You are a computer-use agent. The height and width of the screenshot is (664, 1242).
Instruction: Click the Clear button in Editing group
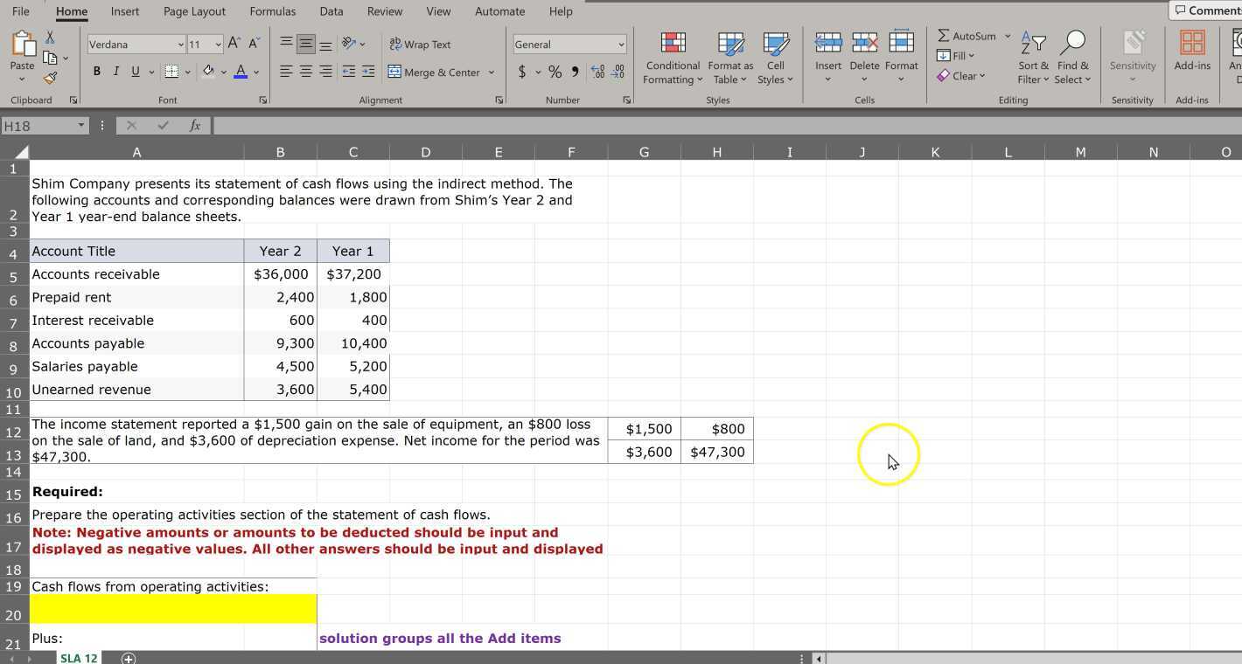pos(962,76)
